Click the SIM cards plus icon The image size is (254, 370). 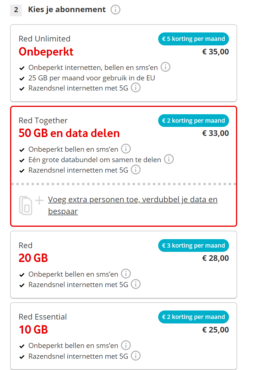31,205
